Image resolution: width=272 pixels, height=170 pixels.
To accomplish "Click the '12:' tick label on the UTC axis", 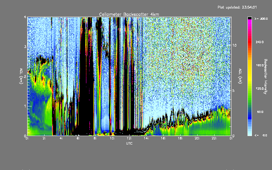I will click(x=129, y=138).
